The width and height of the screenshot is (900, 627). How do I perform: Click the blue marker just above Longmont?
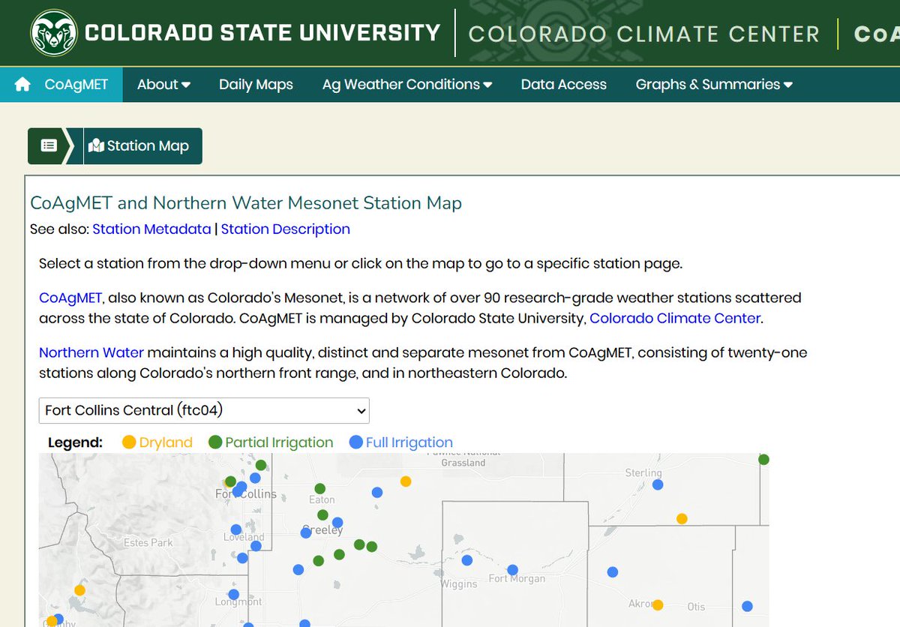pos(233,595)
